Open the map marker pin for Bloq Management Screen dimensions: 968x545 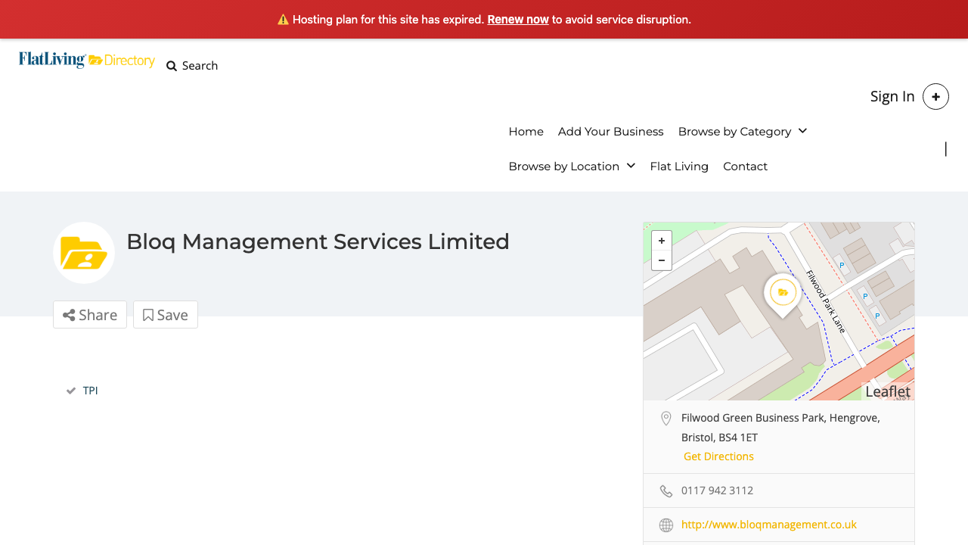[782, 292]
